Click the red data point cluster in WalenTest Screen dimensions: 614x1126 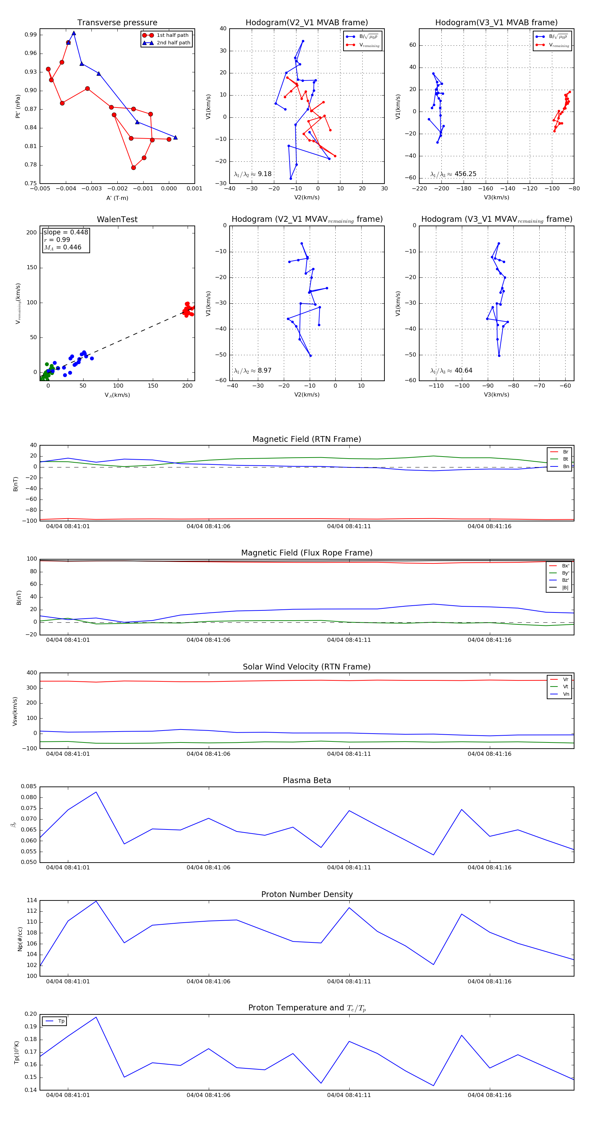click(188, 309)
